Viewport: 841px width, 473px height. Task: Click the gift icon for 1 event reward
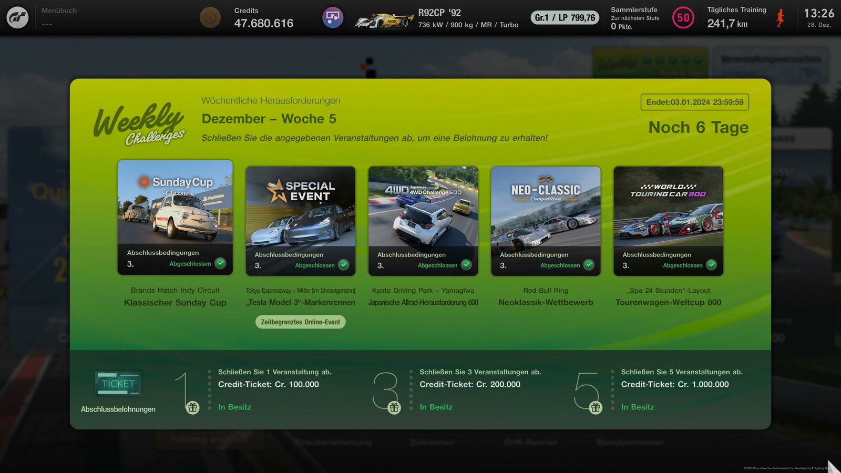pyautogui.click(x=193, y=407)
